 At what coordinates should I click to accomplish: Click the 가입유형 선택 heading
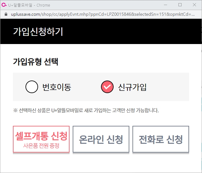point(36,62)
